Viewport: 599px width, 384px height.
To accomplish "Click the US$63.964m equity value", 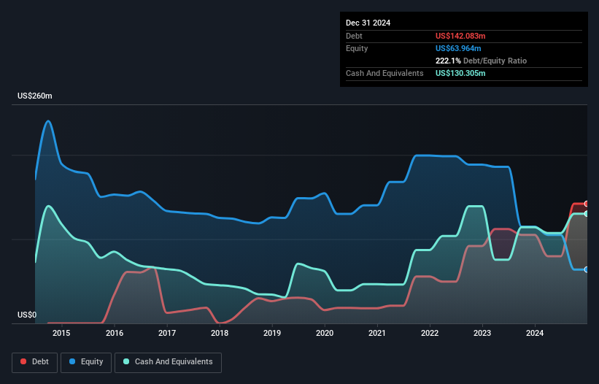I will click(x=458, y=48).
